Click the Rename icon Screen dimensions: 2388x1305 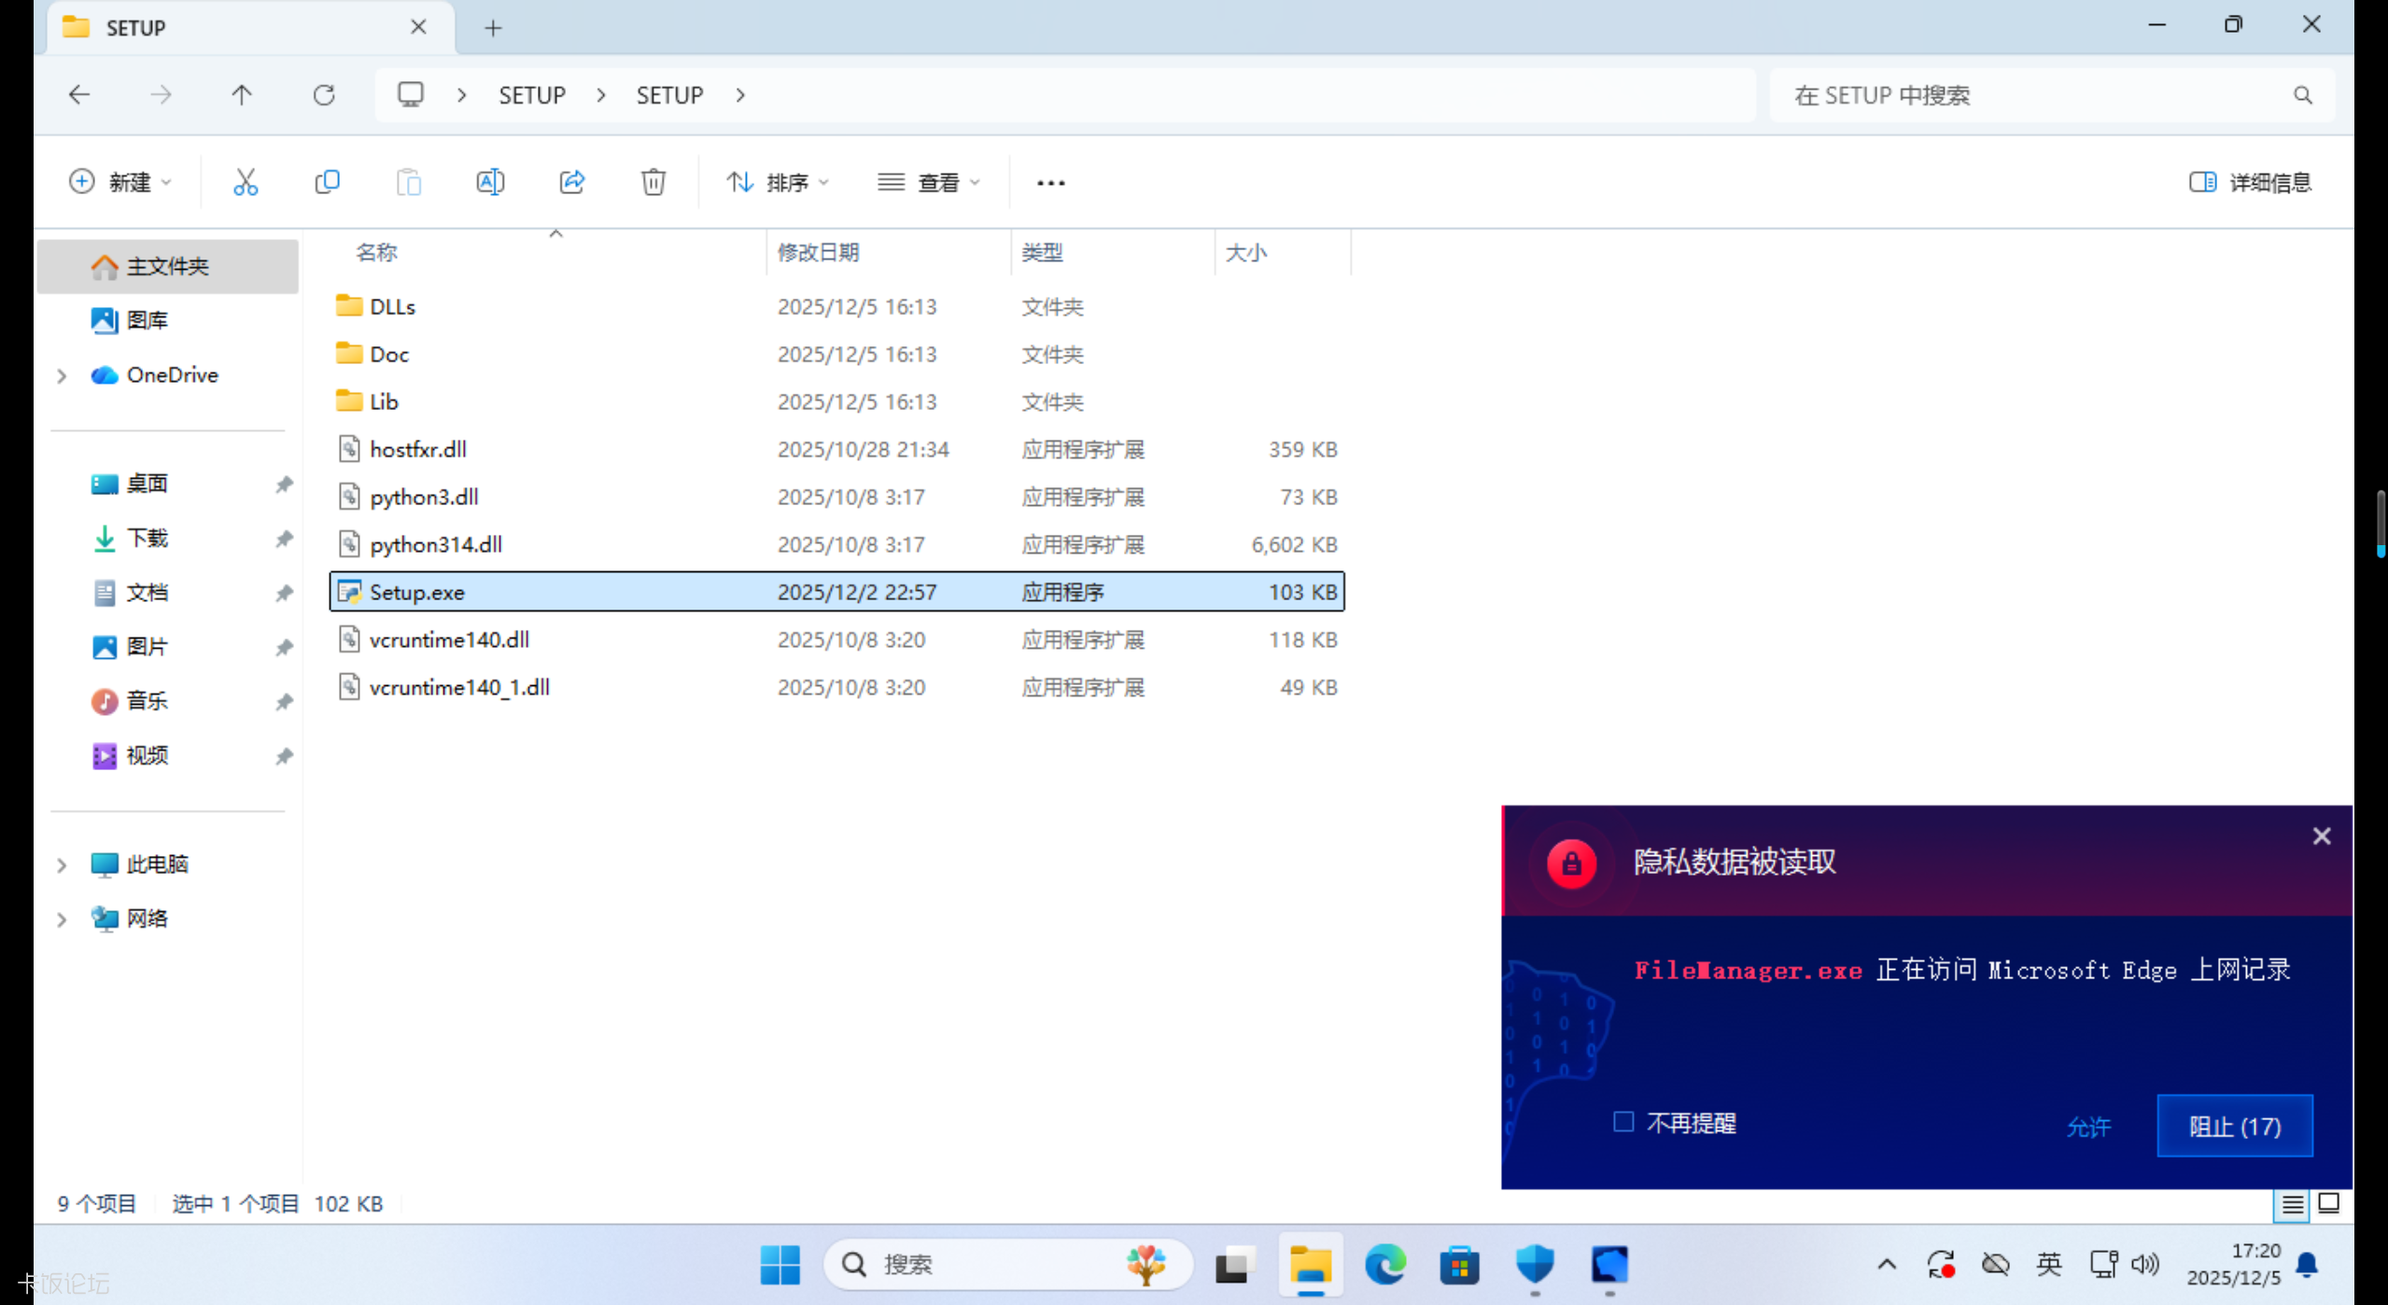coord(490,182)
